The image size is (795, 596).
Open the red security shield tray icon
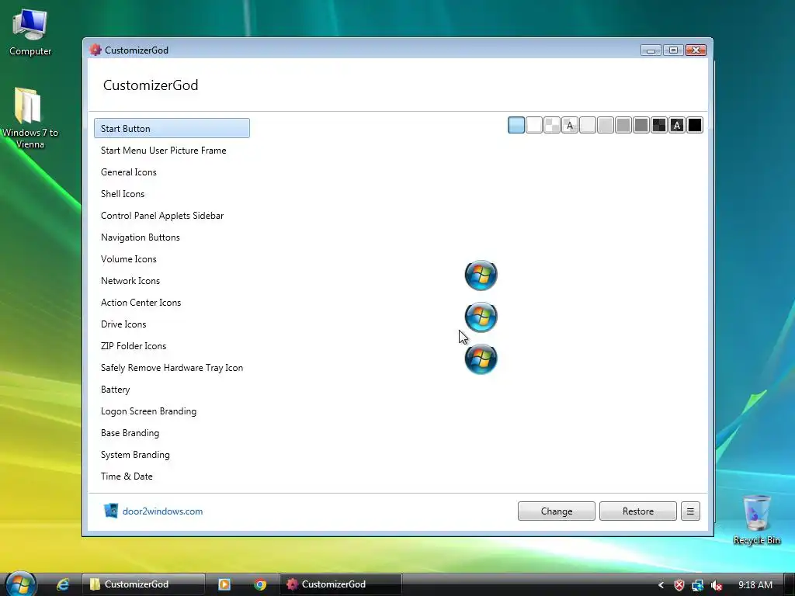point(679,585)
